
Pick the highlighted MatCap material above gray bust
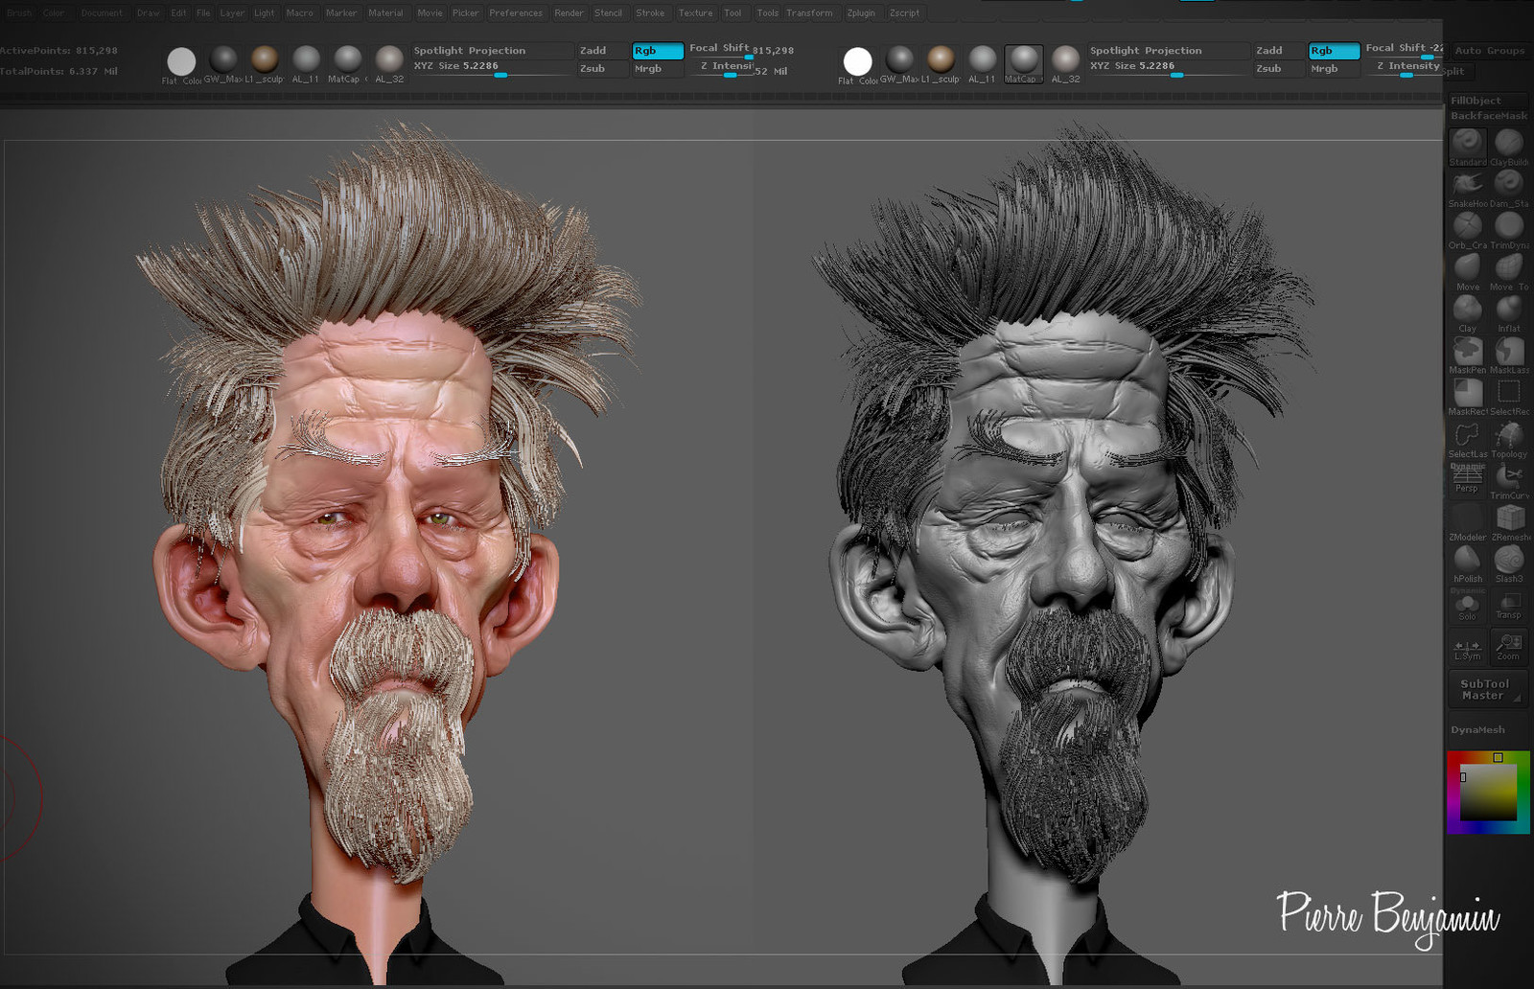point(1023,63)
